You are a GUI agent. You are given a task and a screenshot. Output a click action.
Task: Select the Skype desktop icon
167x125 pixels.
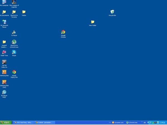(x=14, y=52)
